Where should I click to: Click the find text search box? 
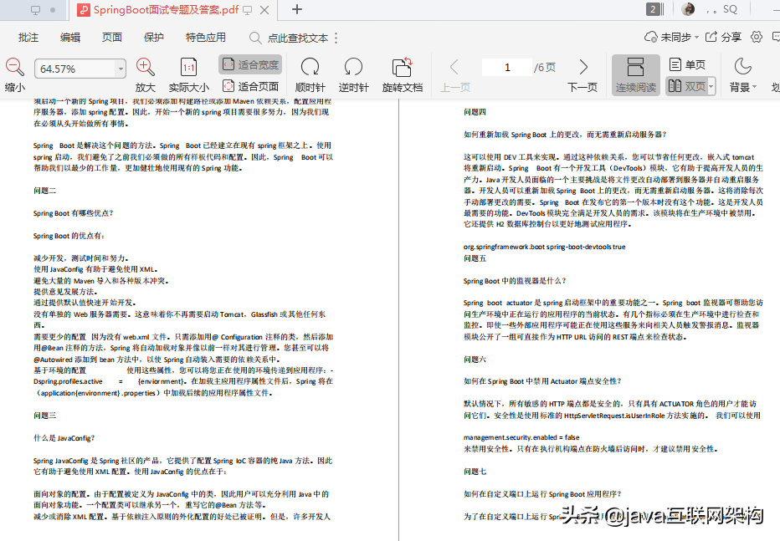click(298, 38)
